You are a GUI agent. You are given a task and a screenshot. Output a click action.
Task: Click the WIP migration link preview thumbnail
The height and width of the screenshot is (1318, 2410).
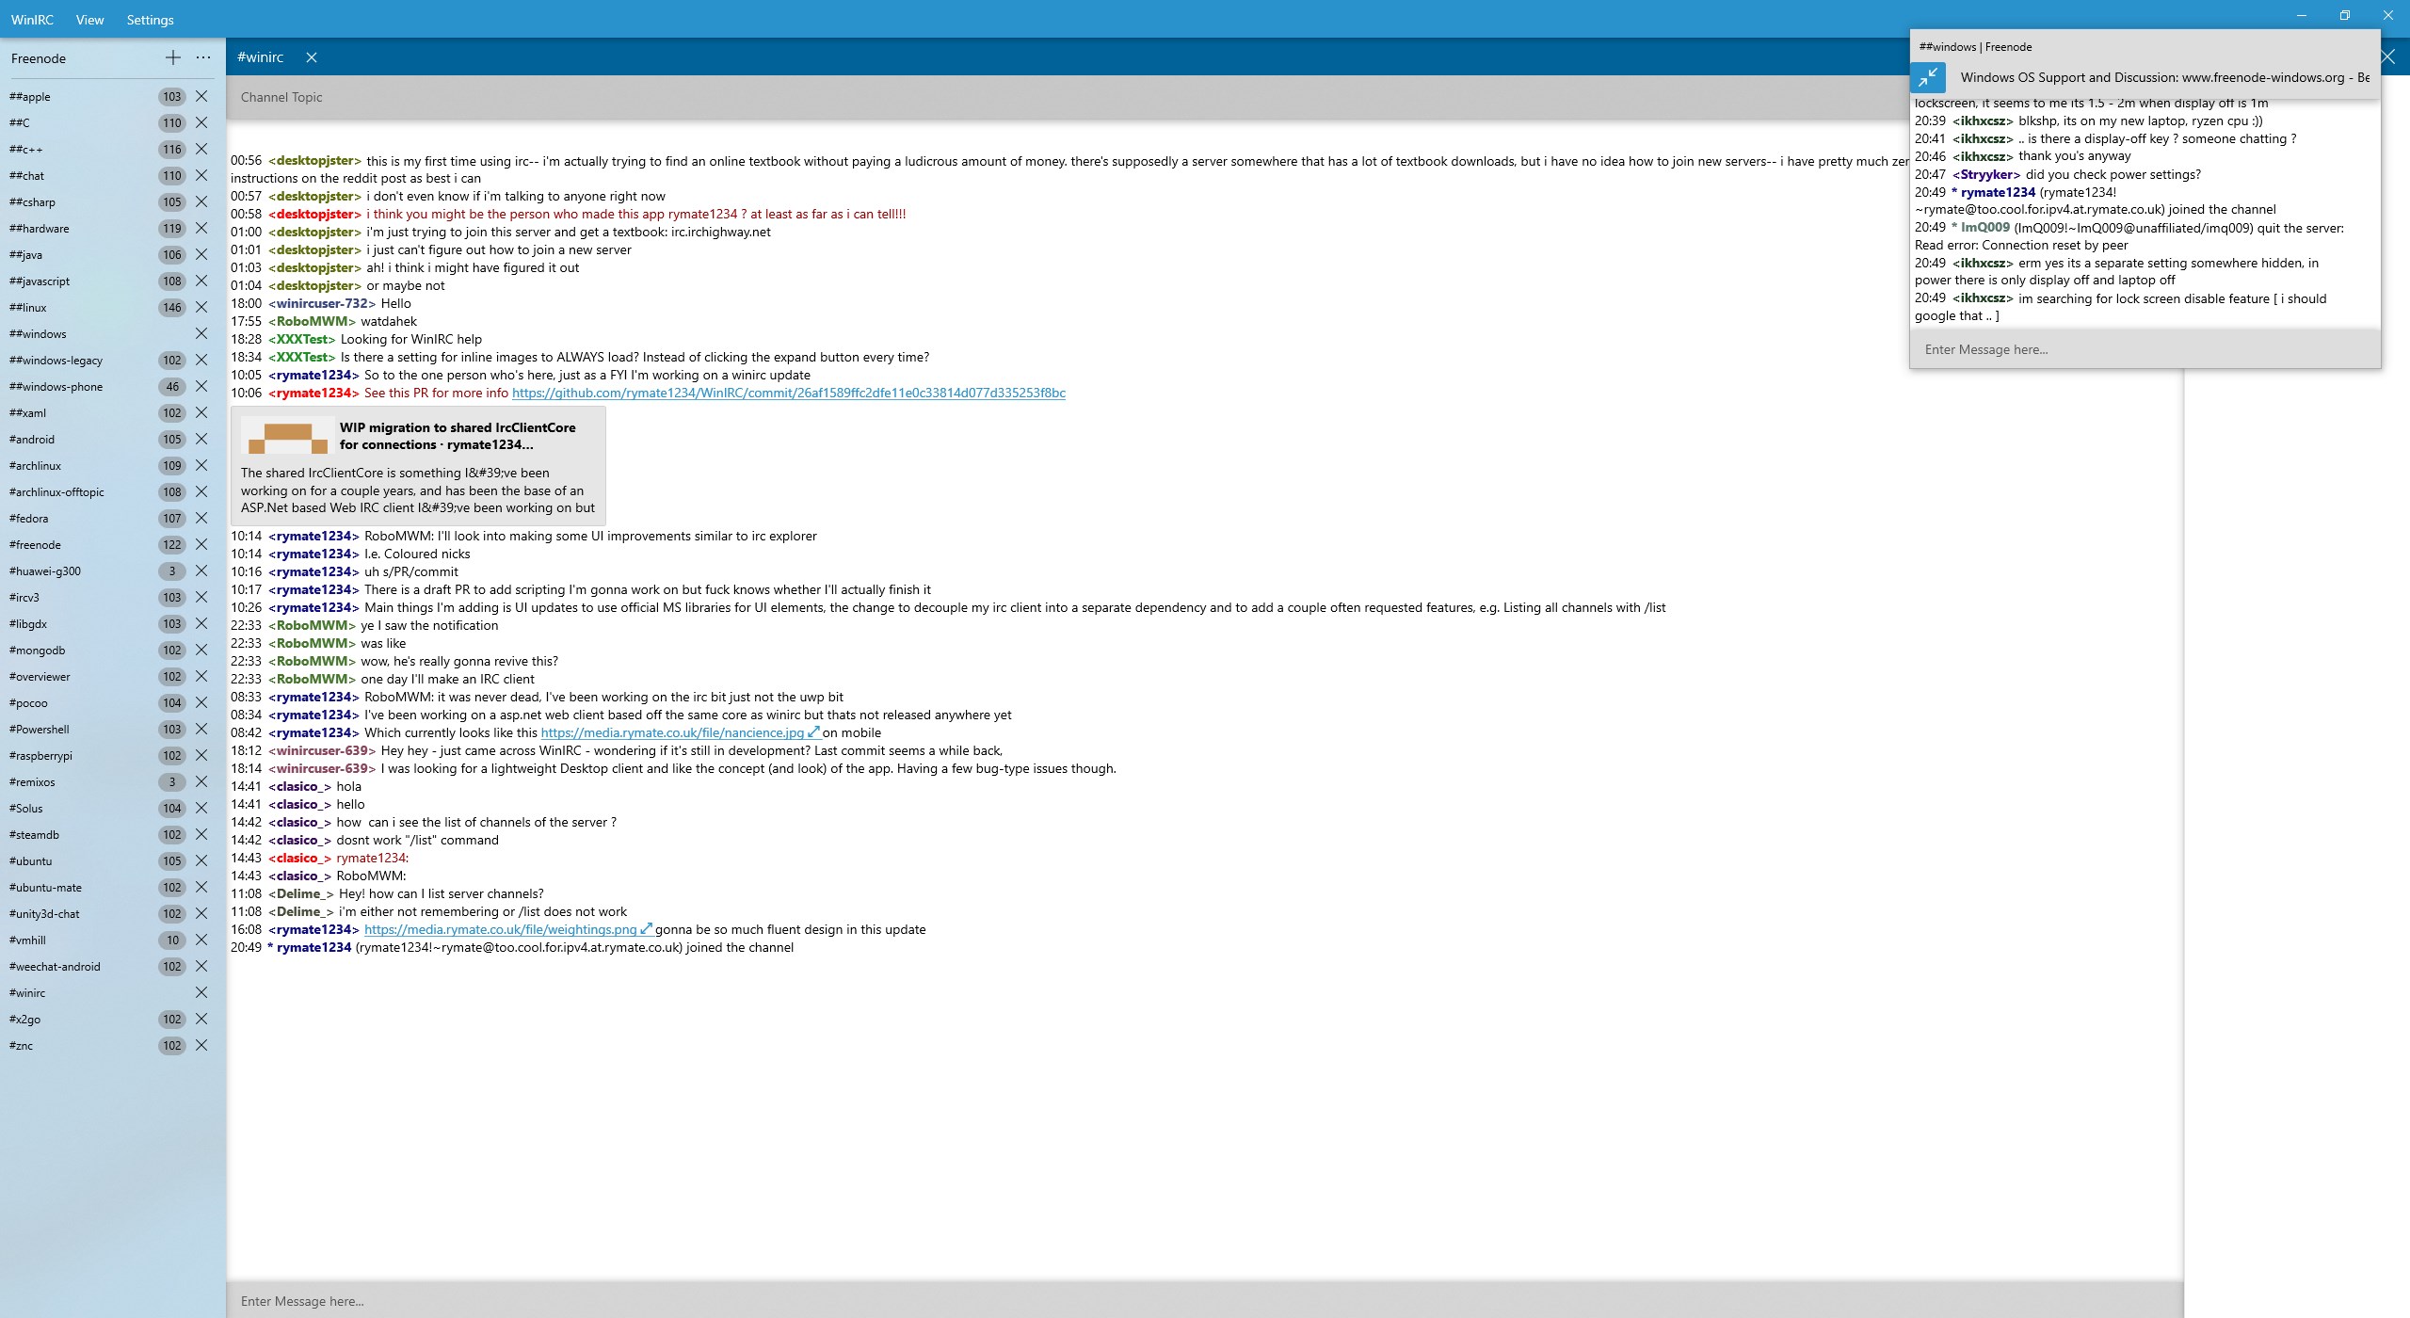287,436
